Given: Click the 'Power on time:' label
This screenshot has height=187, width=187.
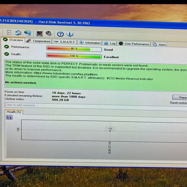Looking at the screenshot, I should pyautogui.click(x=15, y=92).
